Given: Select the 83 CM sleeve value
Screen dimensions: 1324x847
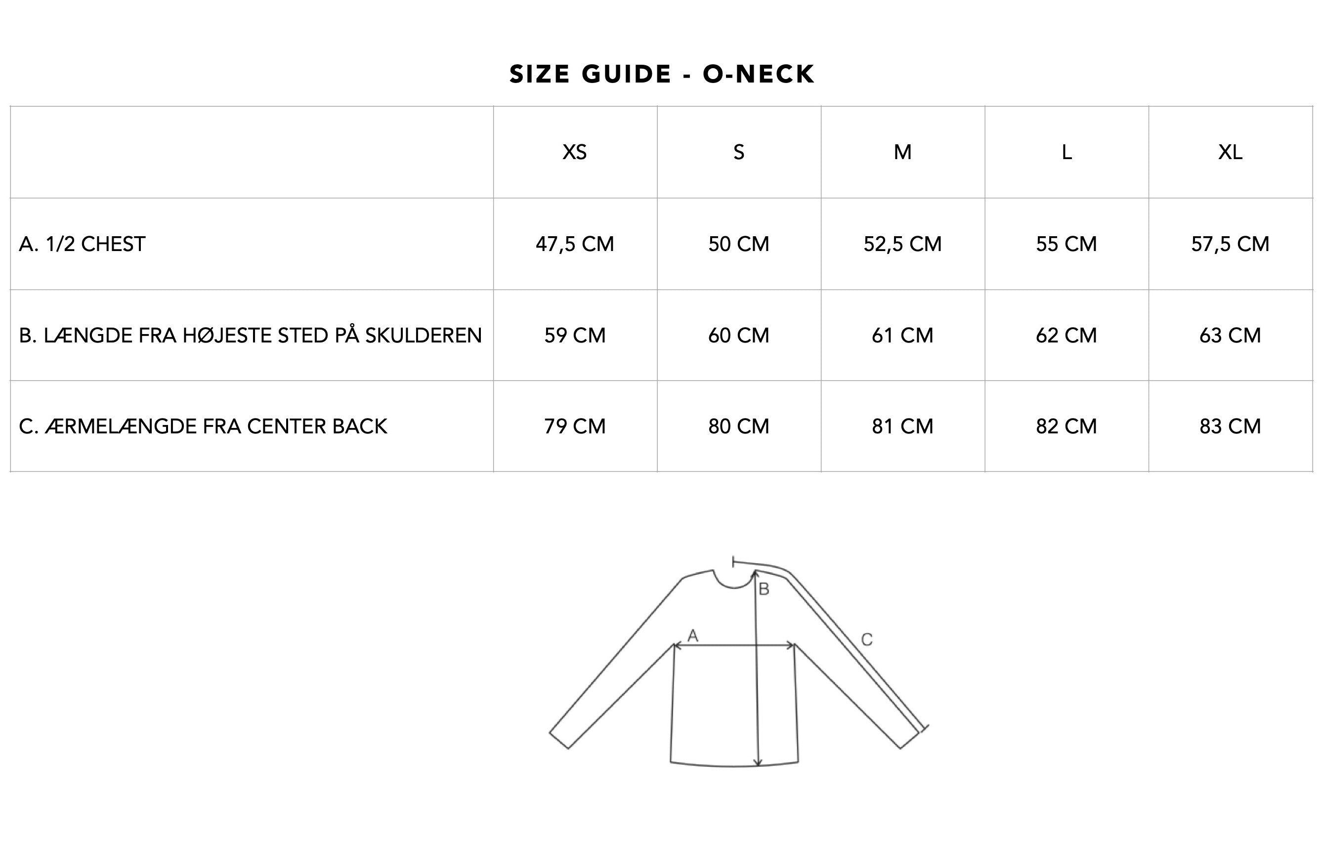Looking at the screenshot, I should pos(1231,426).
